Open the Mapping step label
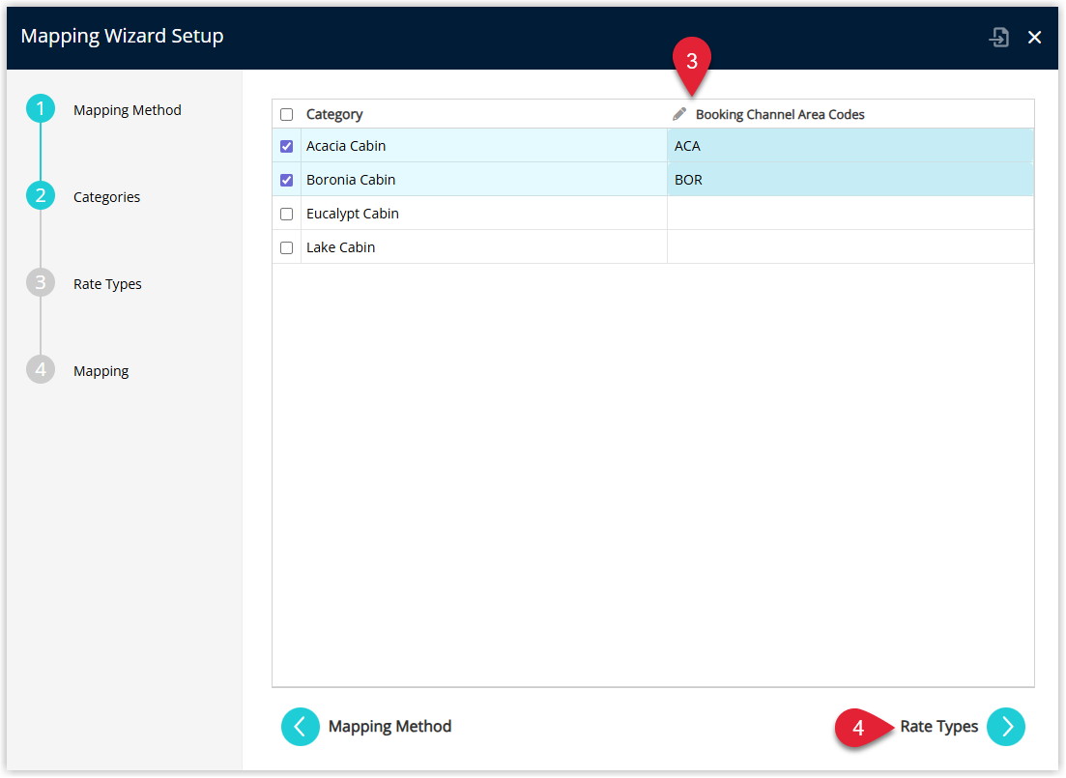This screenshot has height=778, width=1066. click(101, 371)
